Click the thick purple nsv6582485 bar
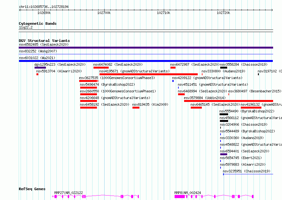 [x=146, y=48]
